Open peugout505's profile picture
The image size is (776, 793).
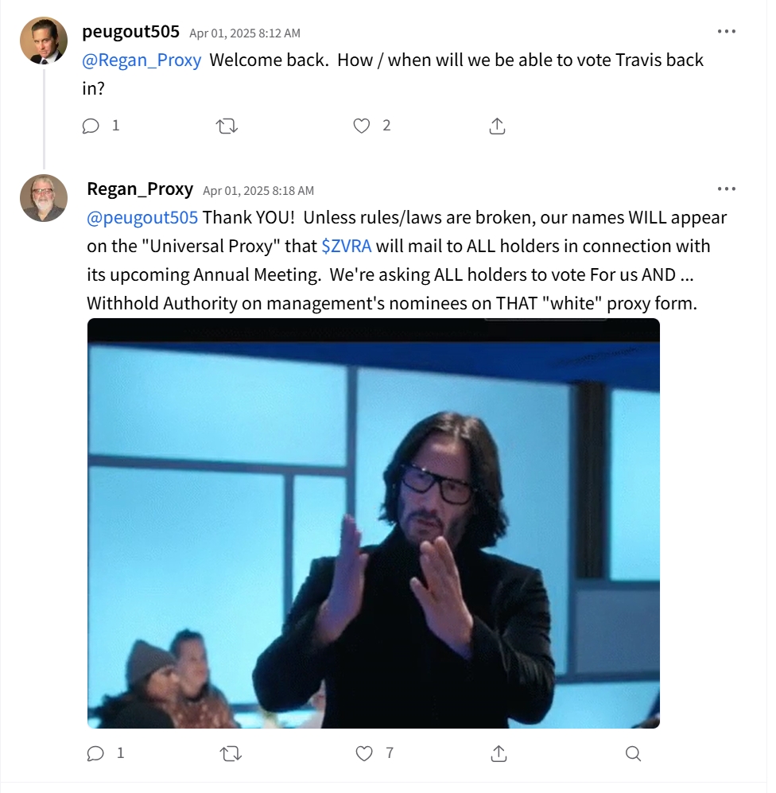(43, 41)
